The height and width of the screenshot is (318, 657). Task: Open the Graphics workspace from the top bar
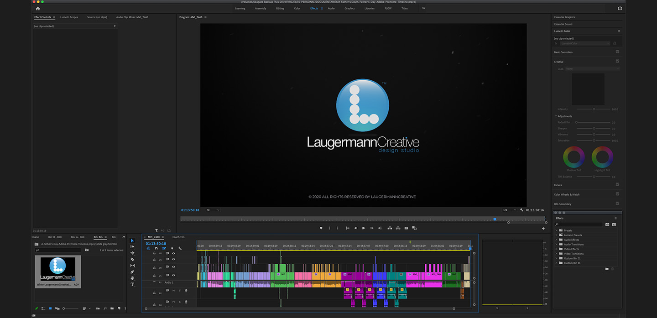pos(349,8)
